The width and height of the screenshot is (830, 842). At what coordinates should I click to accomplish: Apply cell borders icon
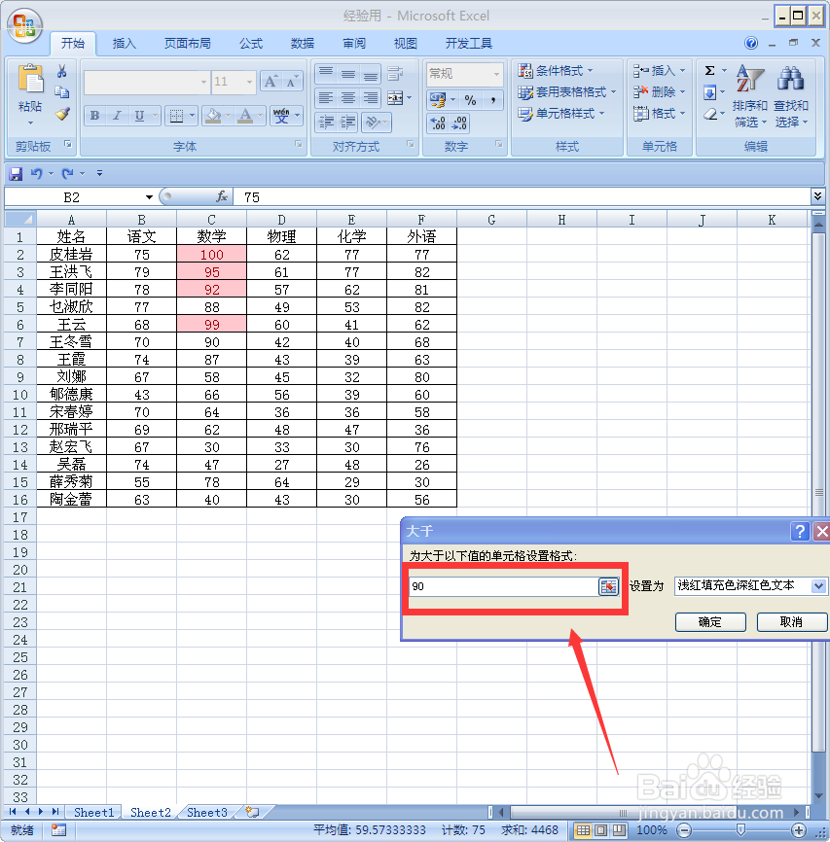[176, 116]
